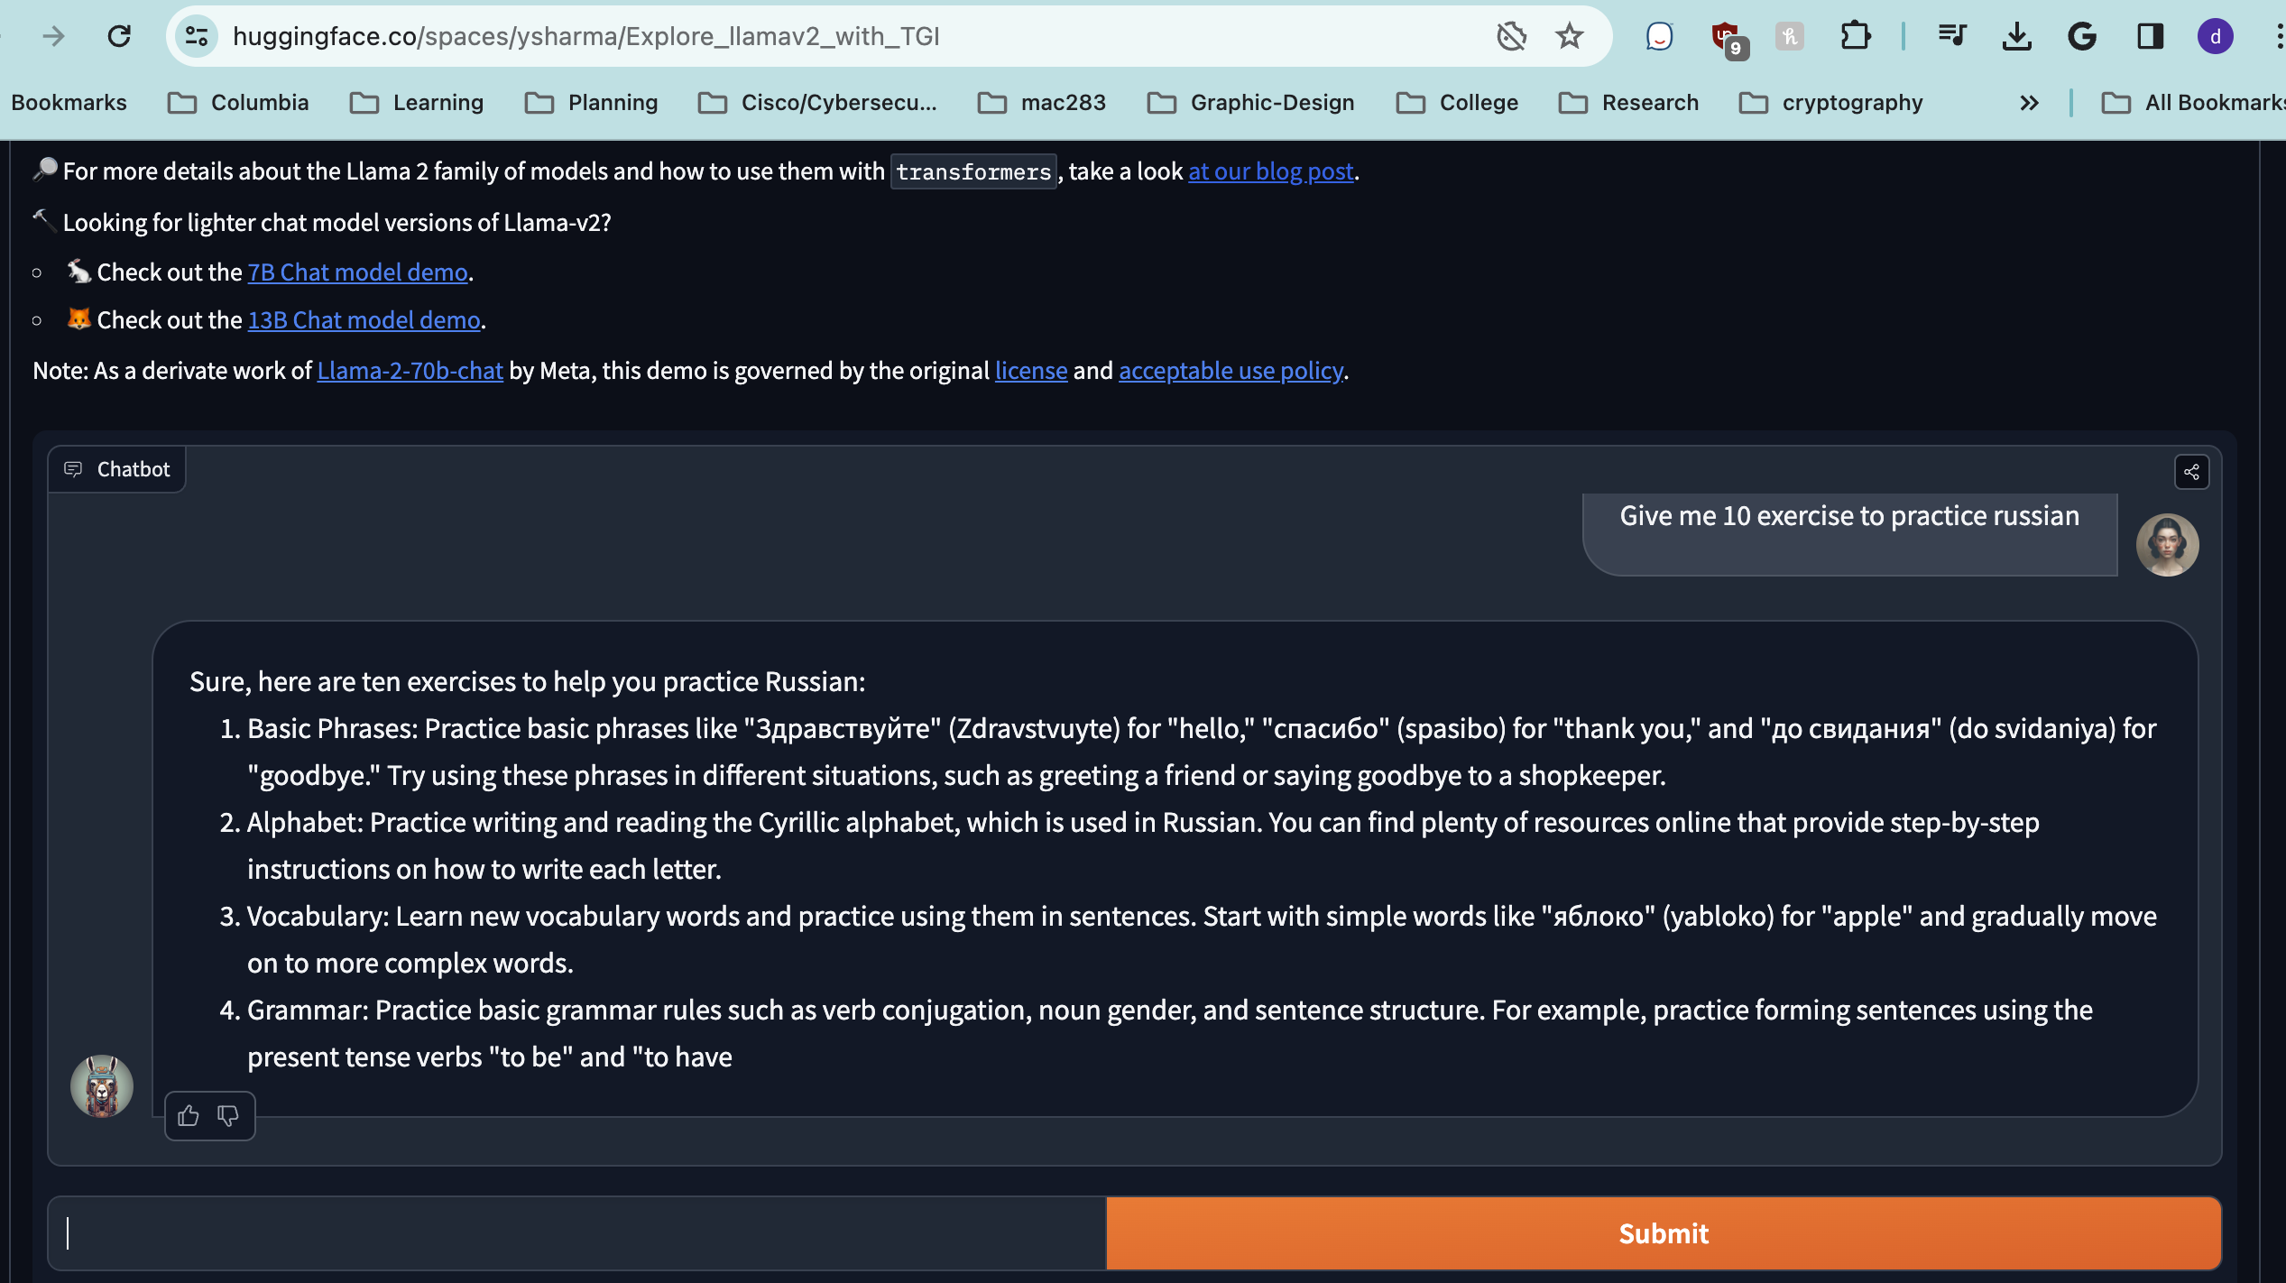Open the acceptable use policy link
The image size is (2286, 1283).
(1231, 370)
